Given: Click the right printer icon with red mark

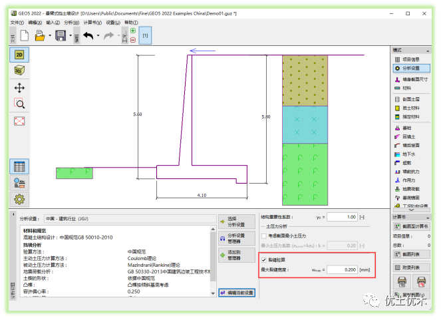Looking at the screenshot, I should click(421, 282).
